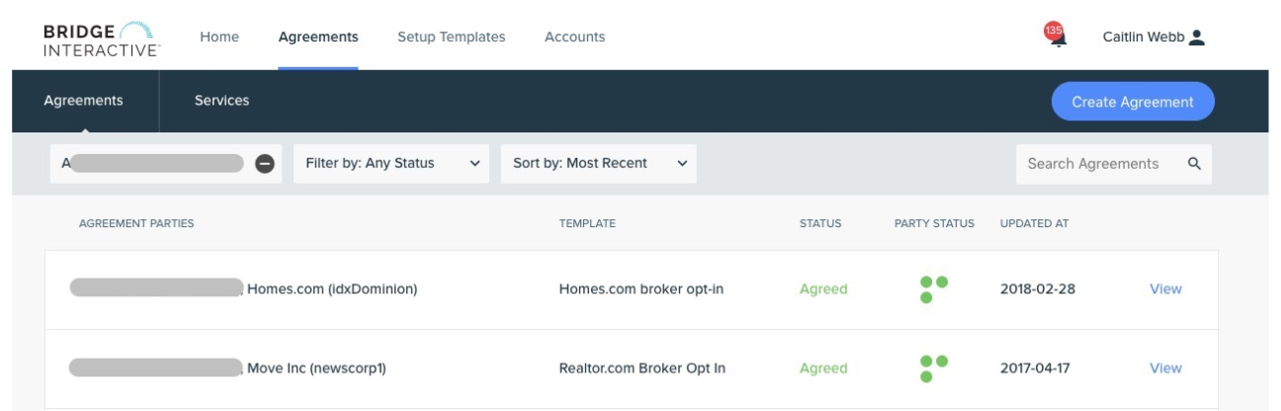
Task: Click party status dots for Move Inc agreement
Action: point(933,369)
